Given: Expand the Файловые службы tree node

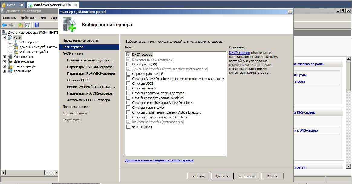Looking at the screenshot, I should click(x=10, y=52).
